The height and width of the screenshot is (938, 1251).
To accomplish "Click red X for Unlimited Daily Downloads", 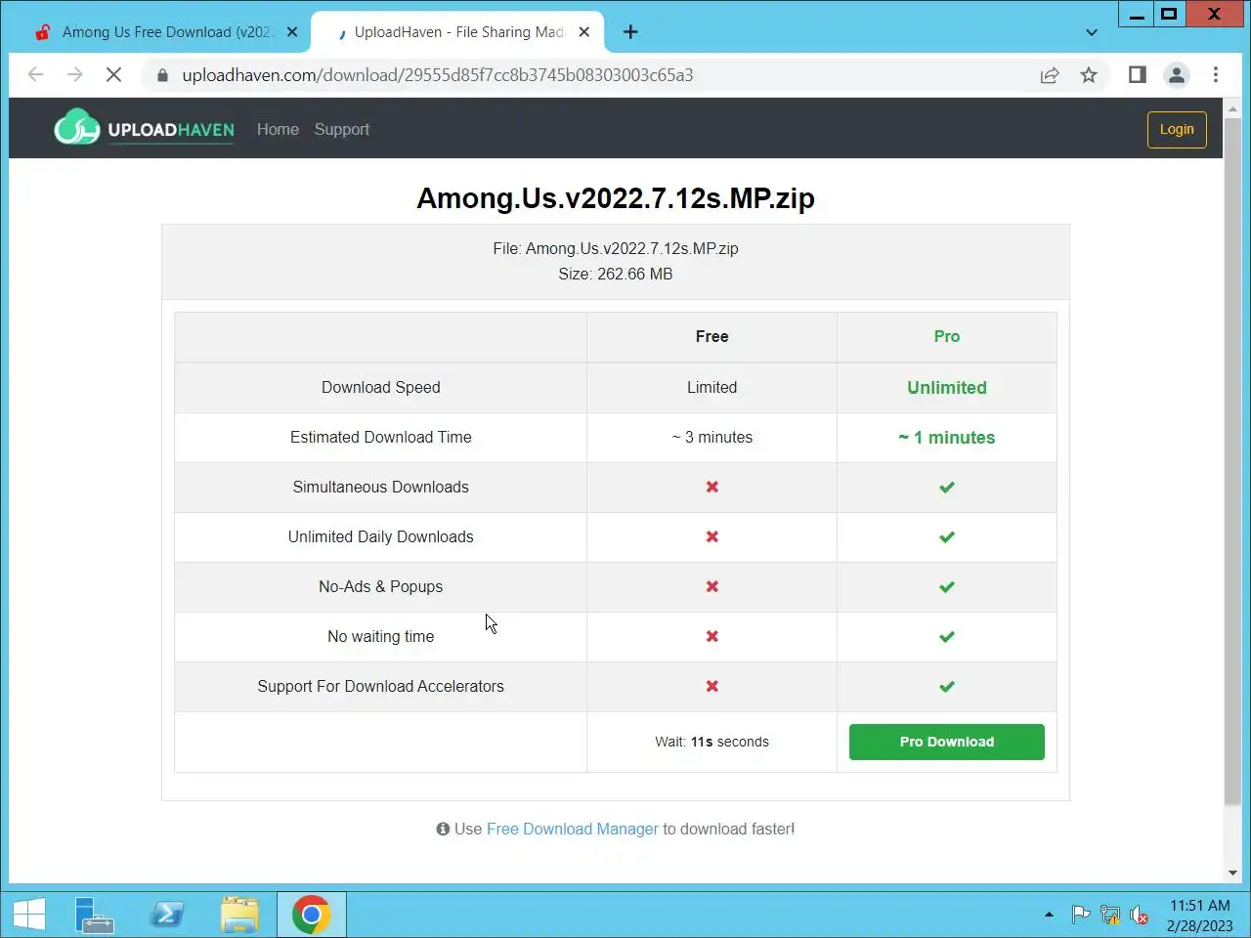I will 712,536.
